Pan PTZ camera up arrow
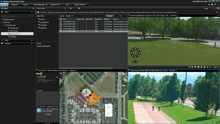Screen dimensions: 220x124 [136, 49]
